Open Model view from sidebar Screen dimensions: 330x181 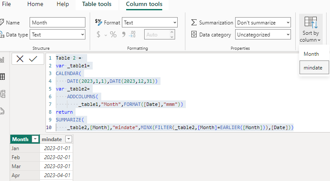pos(3,94)
